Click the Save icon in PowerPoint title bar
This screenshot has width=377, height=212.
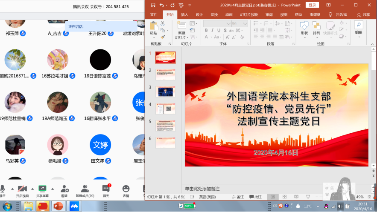152,5
